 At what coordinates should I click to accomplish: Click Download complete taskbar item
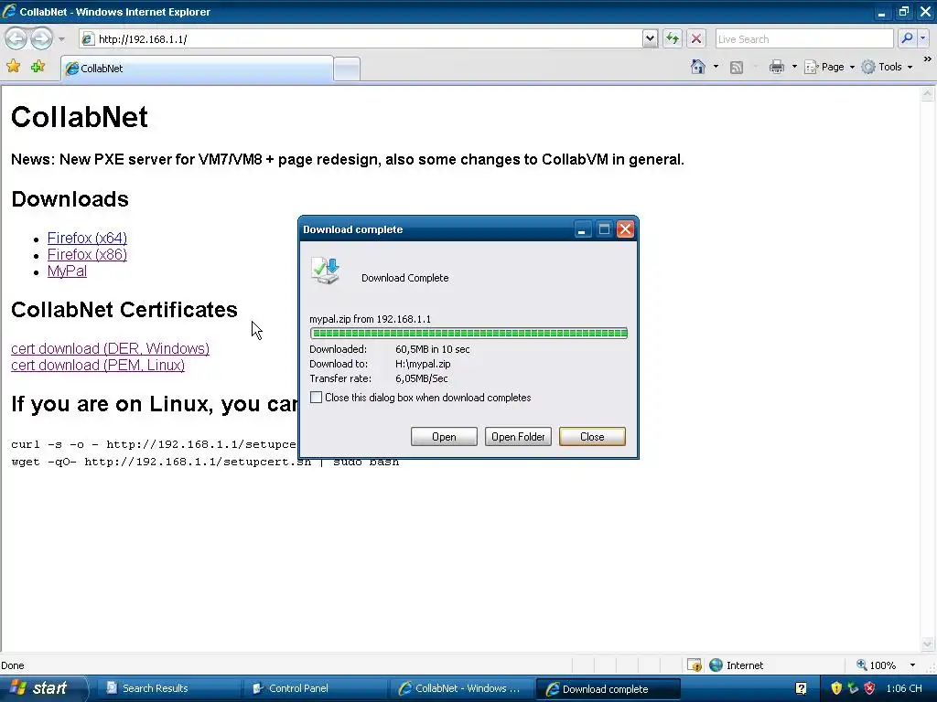608,689
